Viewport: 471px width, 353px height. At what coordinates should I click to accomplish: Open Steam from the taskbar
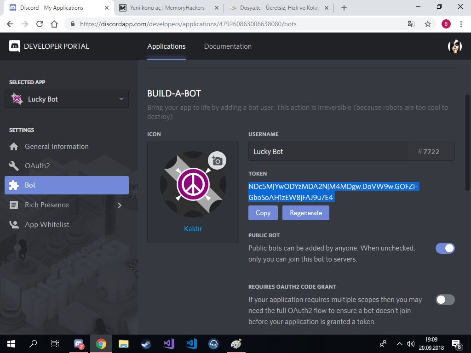click(146, 344)
